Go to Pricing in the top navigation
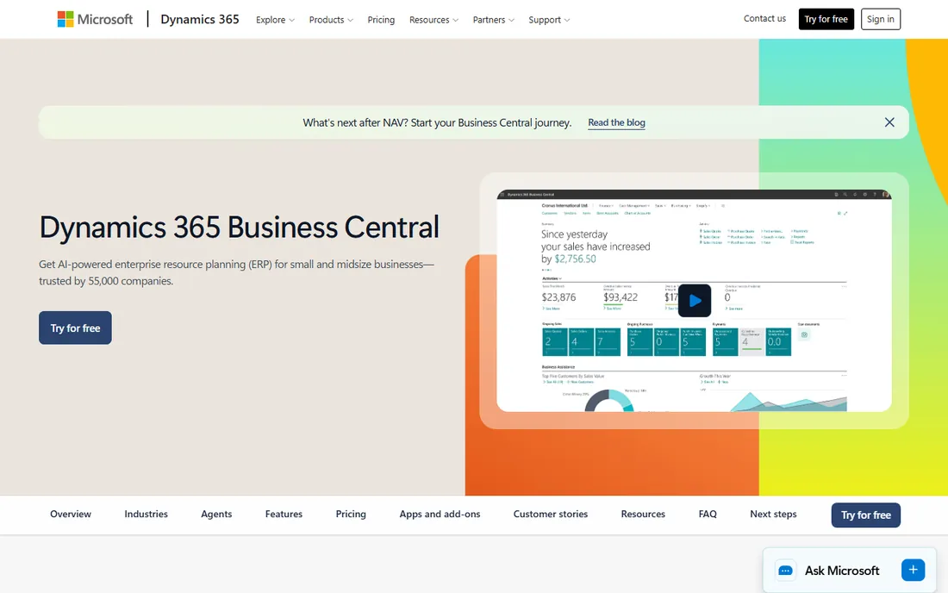The height and width of the screenshot is (593, 948). 381,20
